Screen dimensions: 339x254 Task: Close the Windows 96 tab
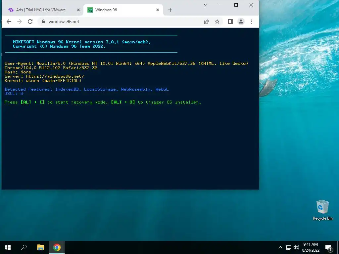click(x=158, y=10)
